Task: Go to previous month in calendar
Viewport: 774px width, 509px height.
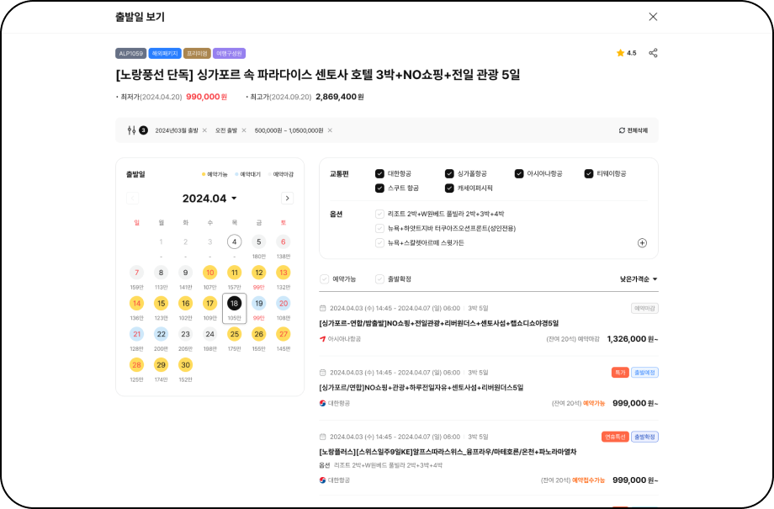Action: point(133,199)
